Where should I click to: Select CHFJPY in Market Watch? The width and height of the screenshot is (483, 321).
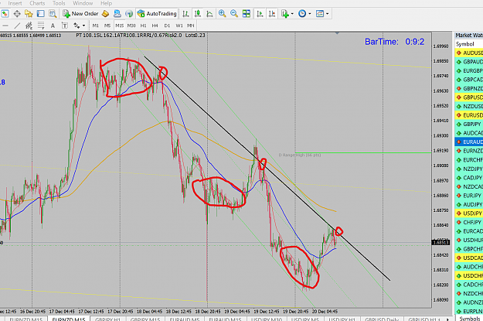click(469, 222)
